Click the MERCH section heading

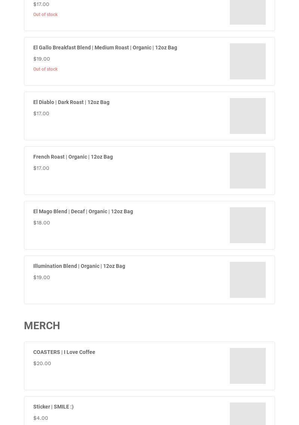click(42, 325)
